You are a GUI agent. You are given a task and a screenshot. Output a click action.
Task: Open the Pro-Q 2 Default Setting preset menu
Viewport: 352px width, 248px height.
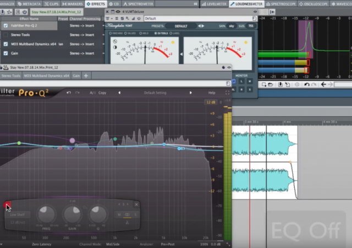pyautogui.click(x=155, y=93)
